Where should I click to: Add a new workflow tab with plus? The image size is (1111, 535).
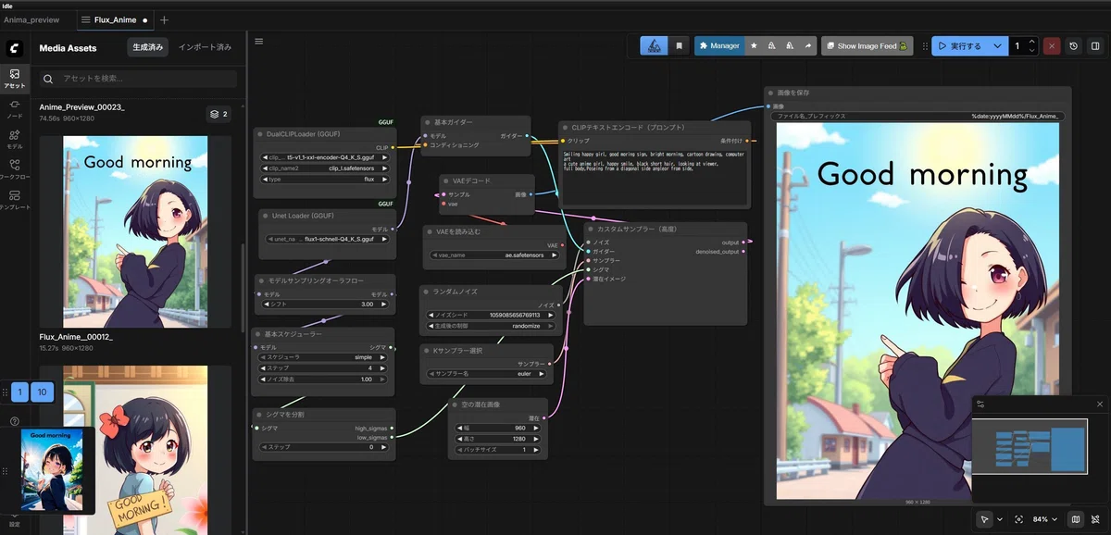point(164,19)
